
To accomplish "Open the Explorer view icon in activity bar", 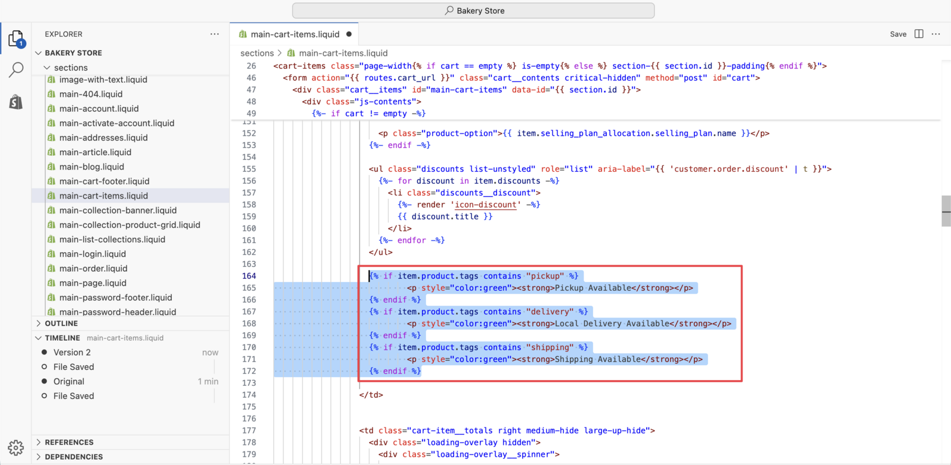I will (16, 39).
